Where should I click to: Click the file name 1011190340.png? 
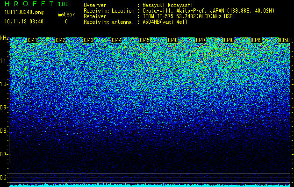click(24, 12)
